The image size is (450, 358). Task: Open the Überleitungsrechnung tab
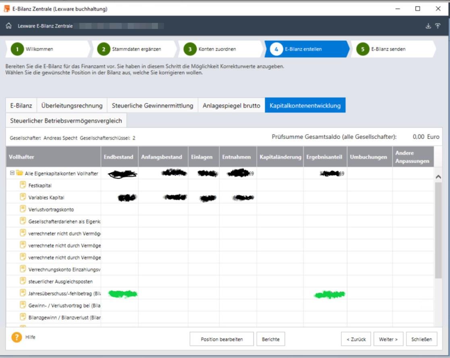pos(72,105)
